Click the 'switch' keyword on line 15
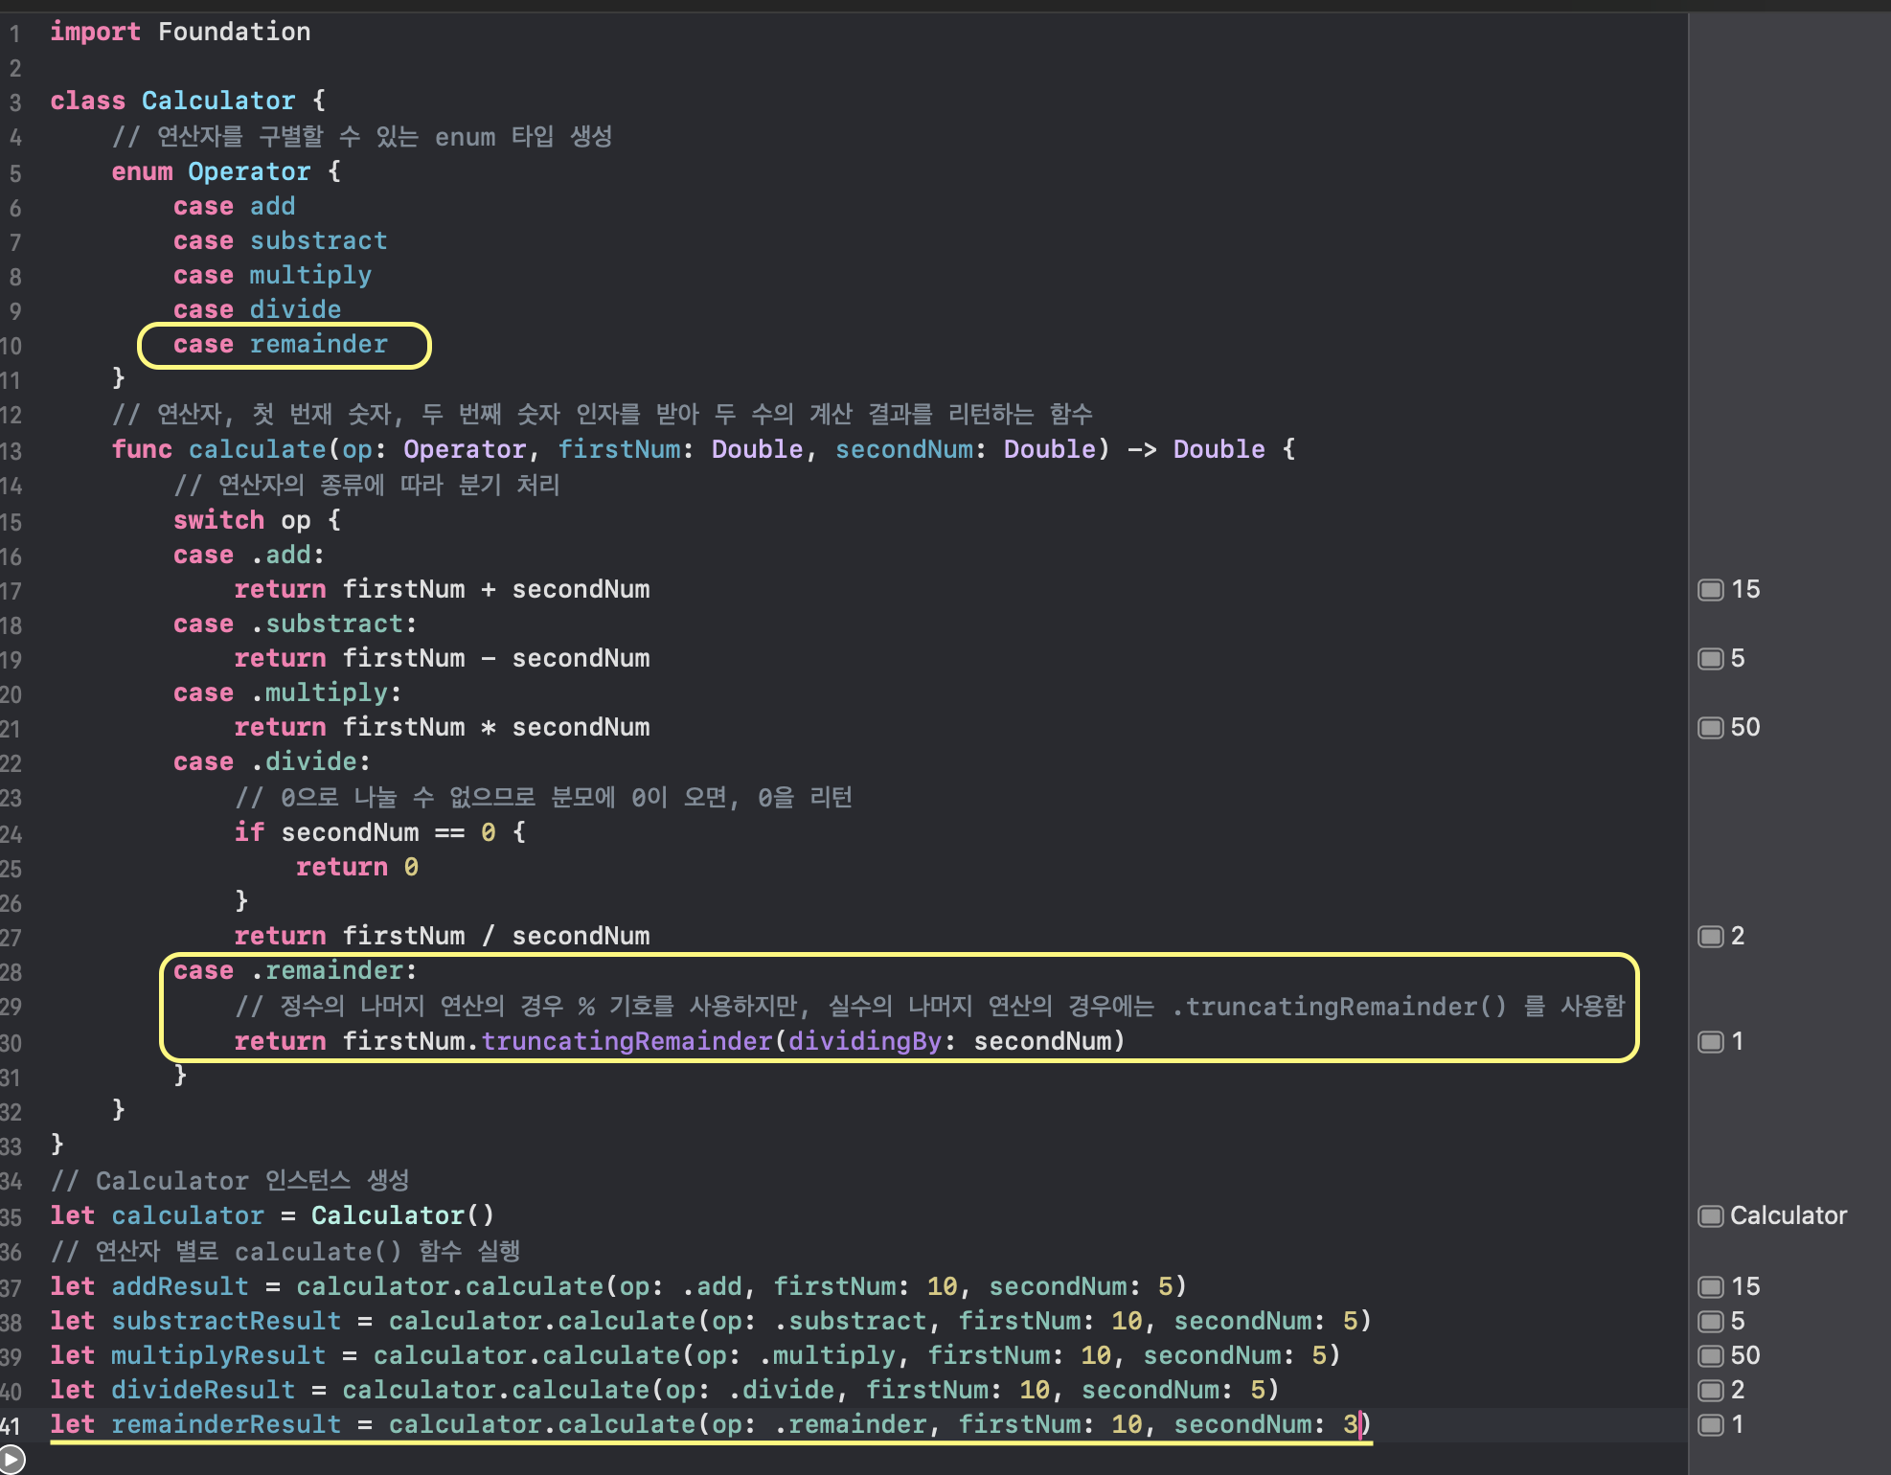The image size is (1891, 1475). [217, 521]
